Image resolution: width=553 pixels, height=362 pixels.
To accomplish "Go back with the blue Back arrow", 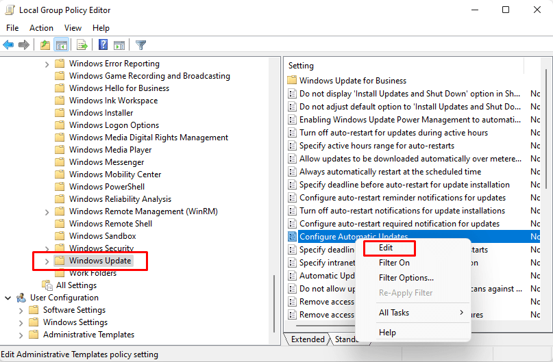I will coord(8,44).
